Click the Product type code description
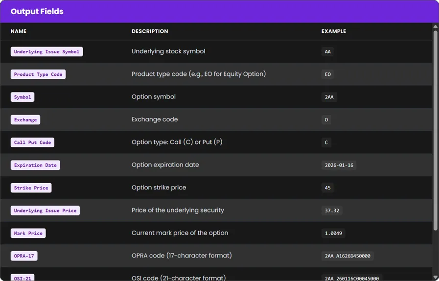Image resolution: width=439 pixels, height=281 pixels. (x=199, y=74)
